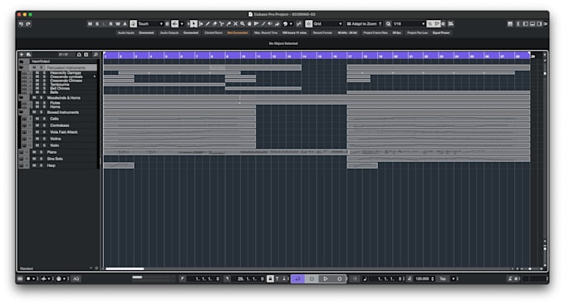
Task: Undo the last action
Action: click(21, 24)
